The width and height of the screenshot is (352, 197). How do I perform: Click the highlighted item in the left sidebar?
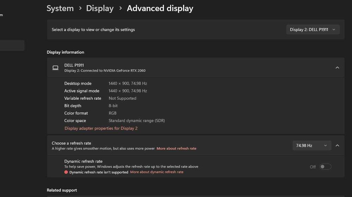coord(12,45)
